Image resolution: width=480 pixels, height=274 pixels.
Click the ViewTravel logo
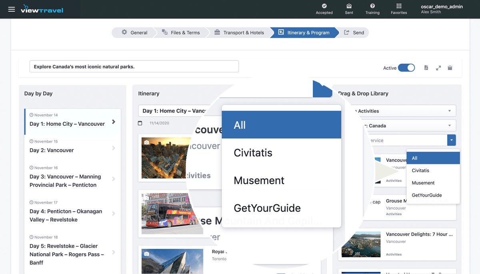42,9
